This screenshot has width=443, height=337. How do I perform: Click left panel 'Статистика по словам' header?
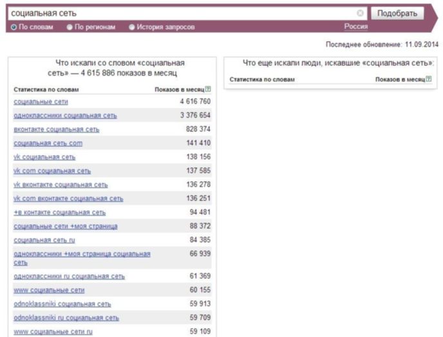pyautogui.click(x=46, y=90)
